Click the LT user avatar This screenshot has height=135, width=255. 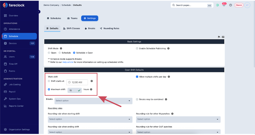pos(247,5)
